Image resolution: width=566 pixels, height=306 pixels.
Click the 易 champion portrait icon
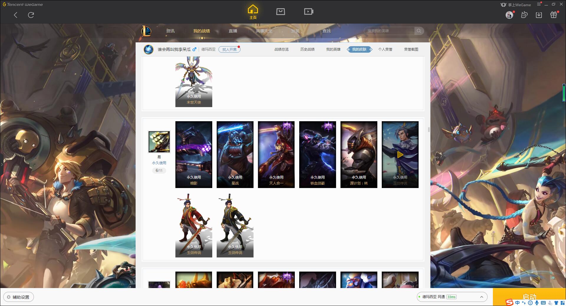click(x=159, y=142)
